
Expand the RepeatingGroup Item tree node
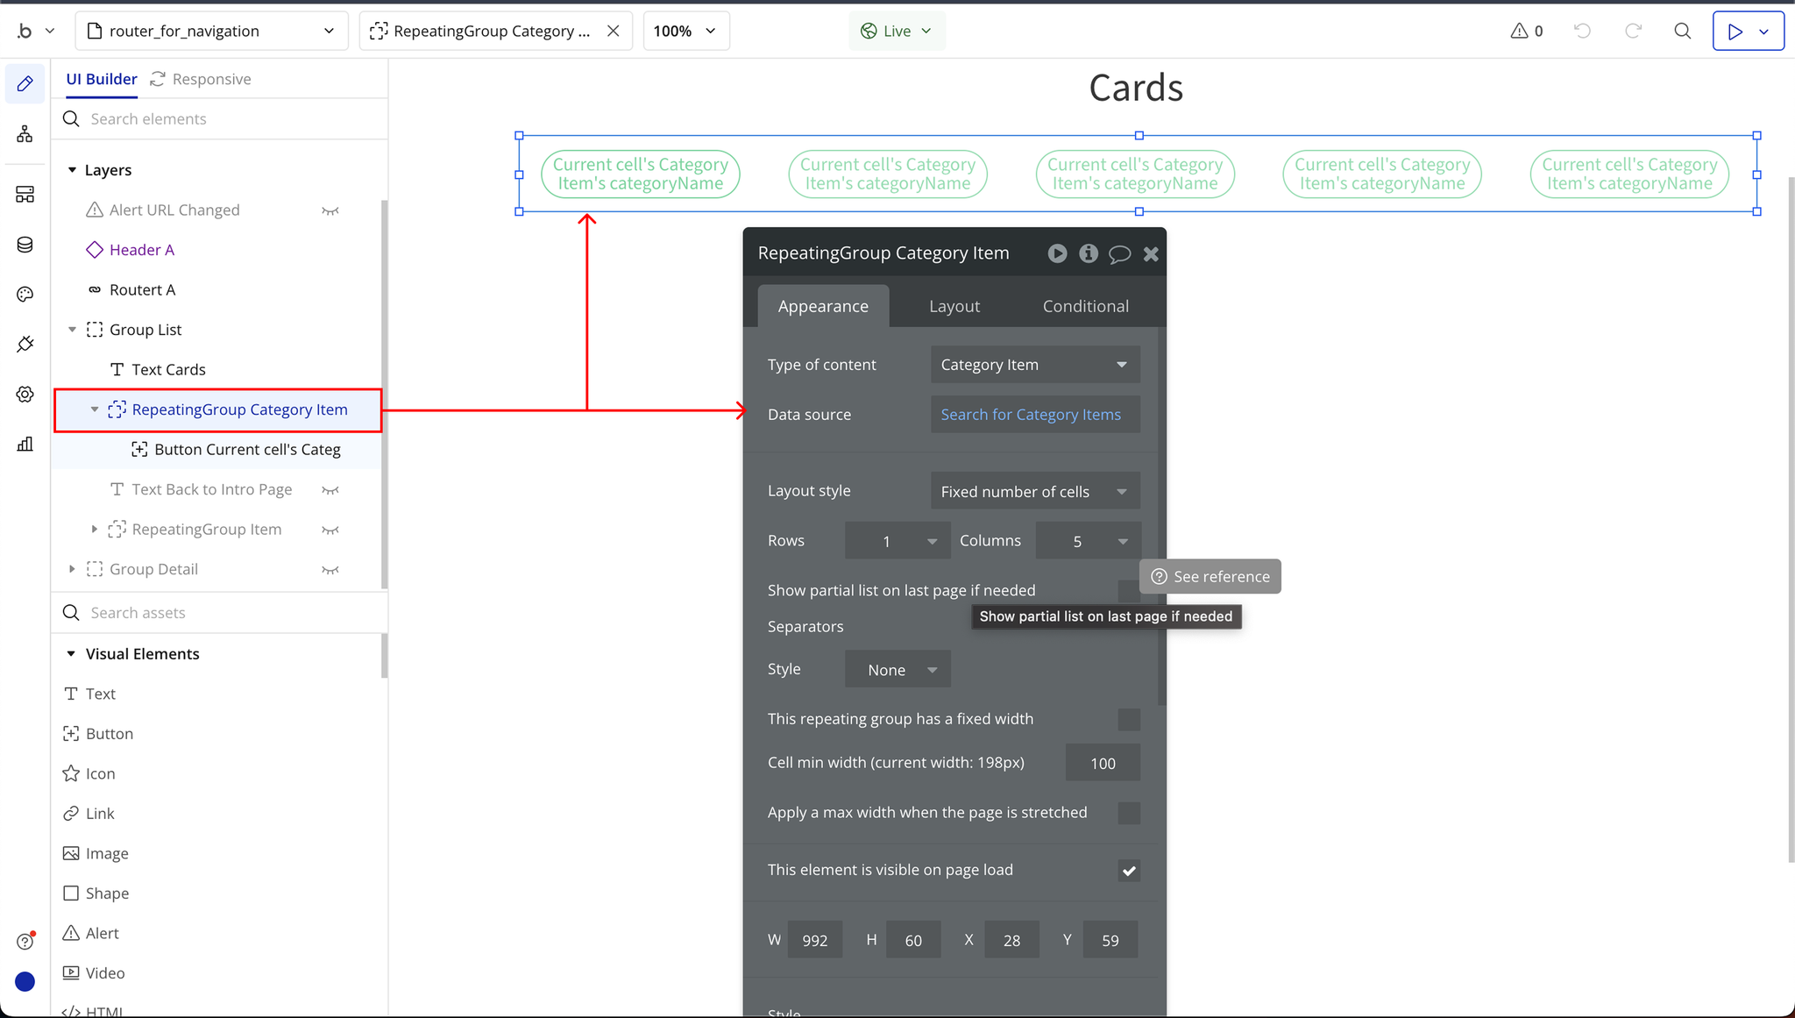[x=95, y=530]
